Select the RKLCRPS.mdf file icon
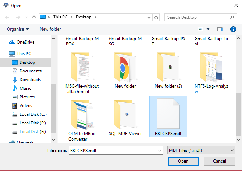243x172 pixels. tap(168, 114)
